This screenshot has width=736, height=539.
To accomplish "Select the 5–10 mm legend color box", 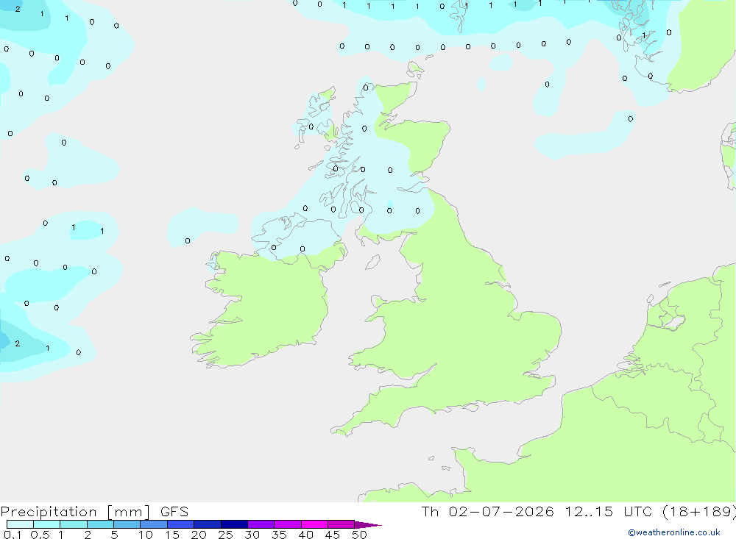I will (127, 524).
